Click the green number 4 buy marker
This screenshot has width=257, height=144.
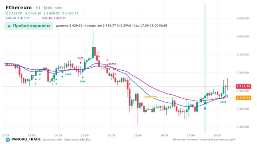pos(62,76)
